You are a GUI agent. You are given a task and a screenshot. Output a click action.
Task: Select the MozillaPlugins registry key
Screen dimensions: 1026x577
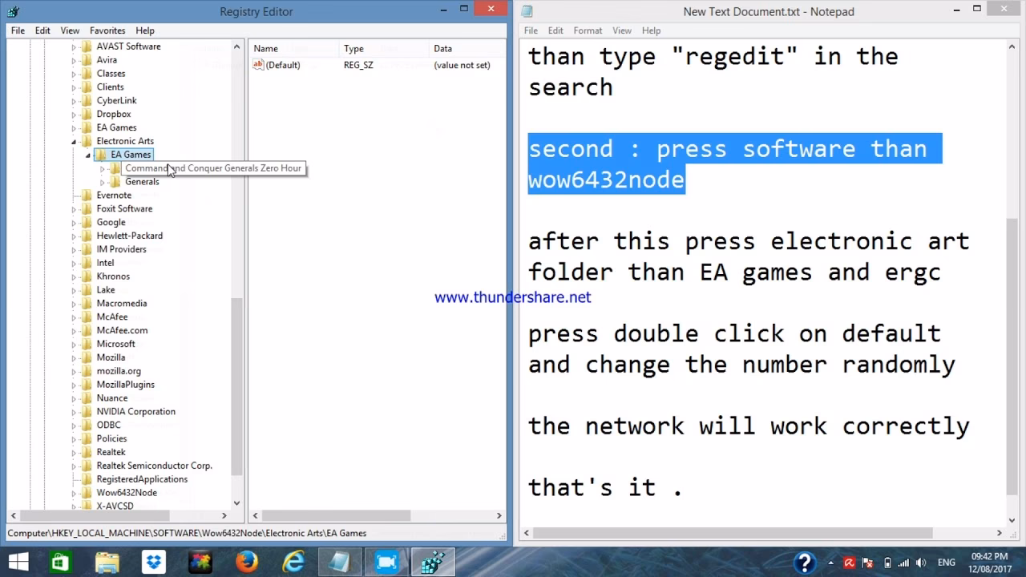125,385
